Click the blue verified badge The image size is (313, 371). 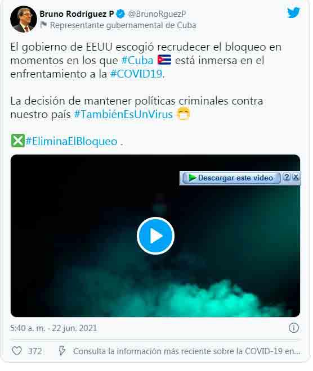[x=121, y=14]
